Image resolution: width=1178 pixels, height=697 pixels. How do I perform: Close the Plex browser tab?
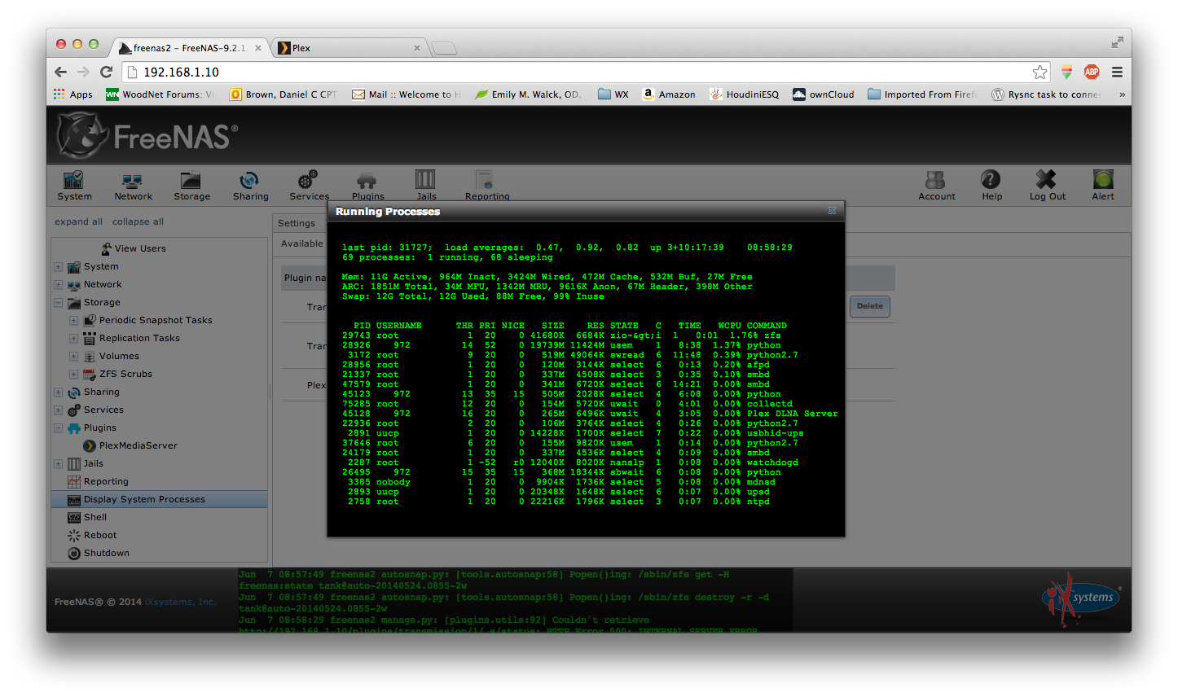[x=417, y=48]
